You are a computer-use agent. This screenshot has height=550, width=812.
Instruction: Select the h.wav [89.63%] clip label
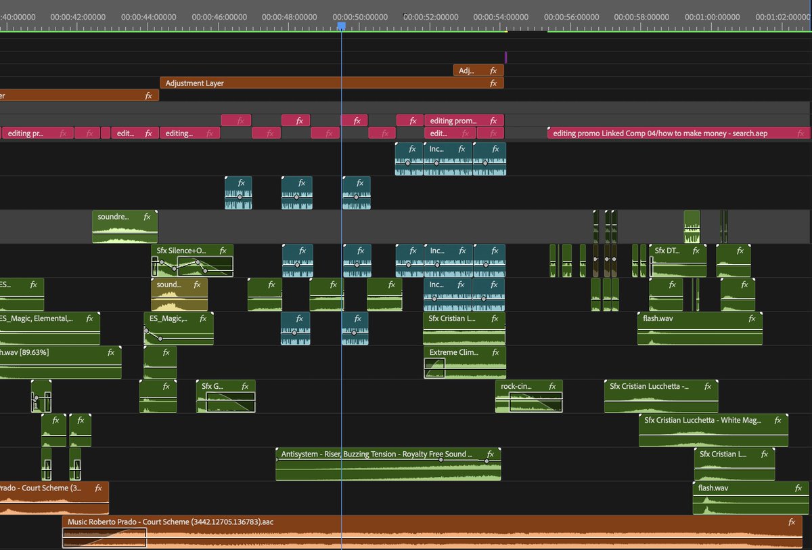[x=24, y=352]
